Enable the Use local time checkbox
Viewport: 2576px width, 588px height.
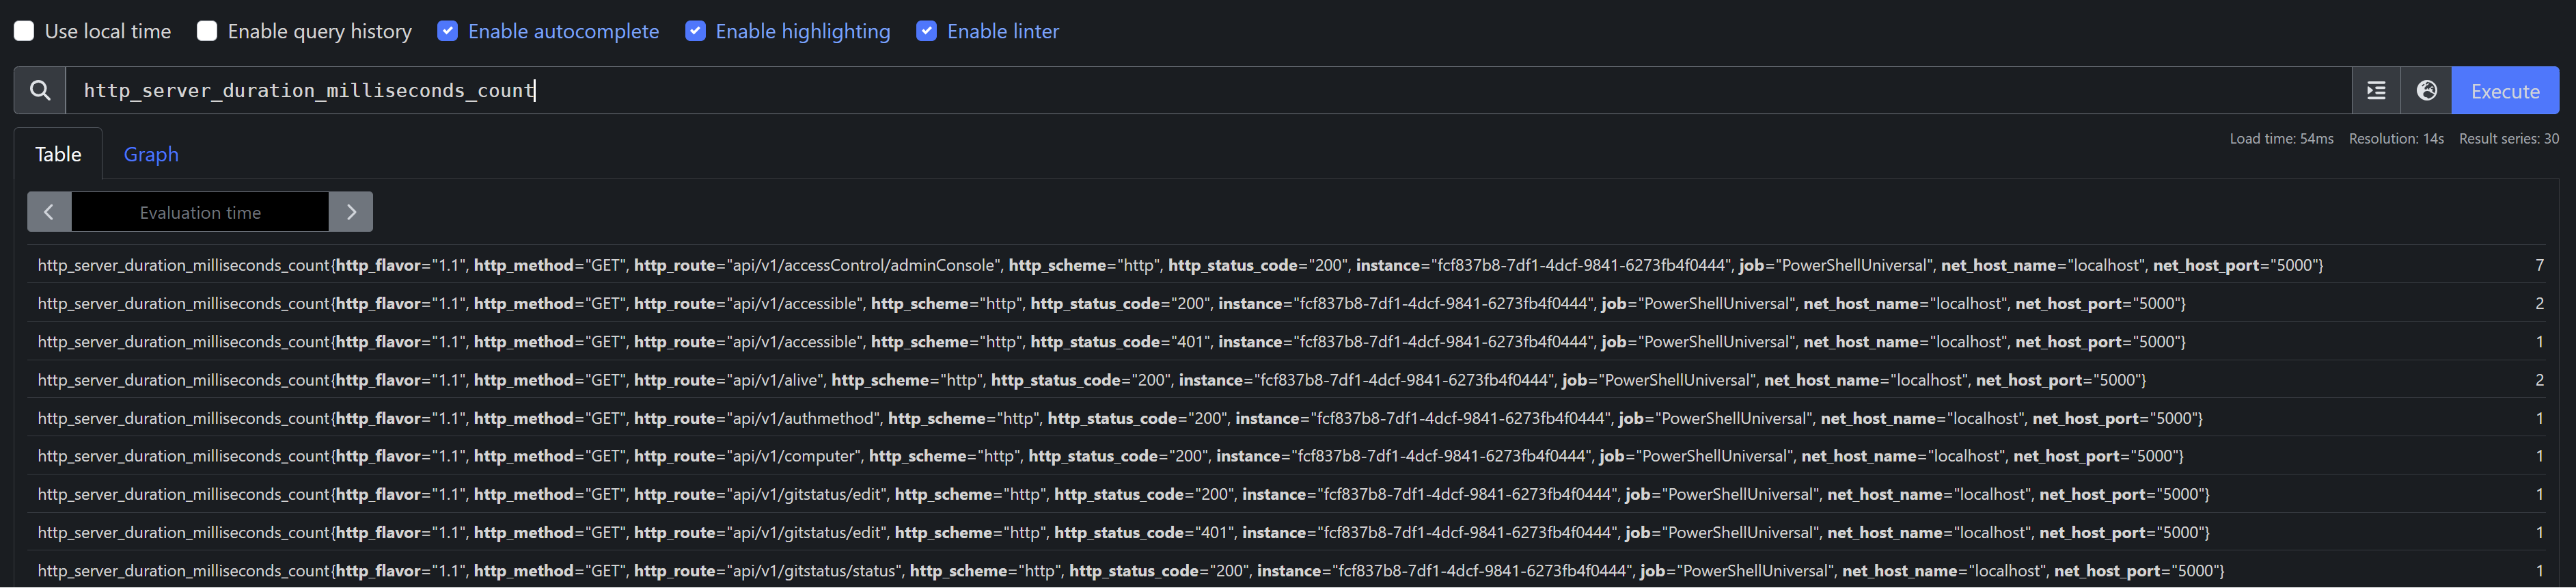pyautogui.click(x=24, y=31)
